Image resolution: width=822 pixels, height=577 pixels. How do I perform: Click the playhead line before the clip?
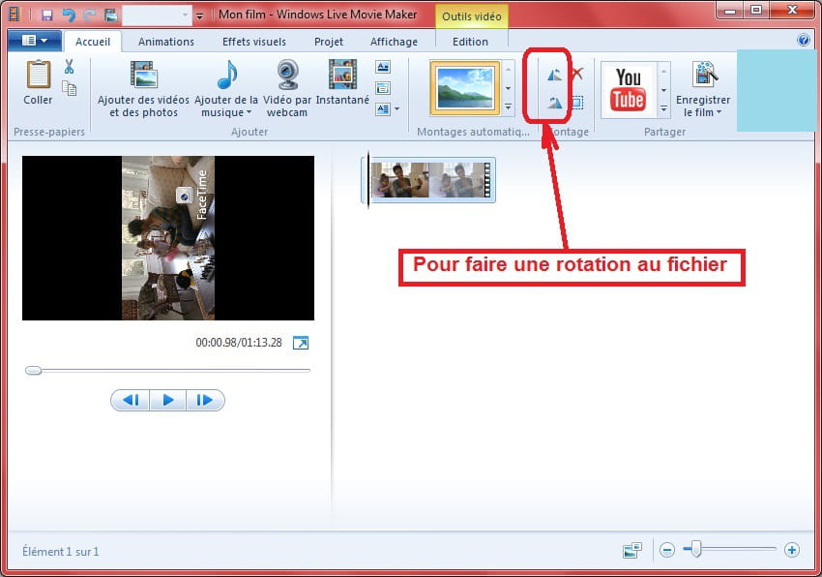point(367,180)
